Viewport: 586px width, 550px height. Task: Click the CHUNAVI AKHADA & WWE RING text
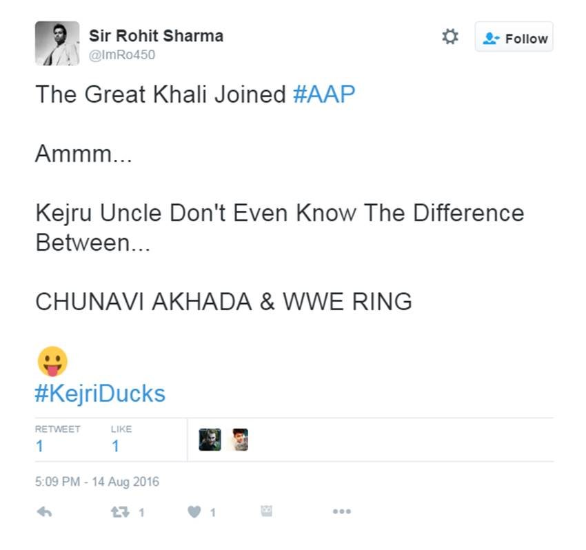223,302
